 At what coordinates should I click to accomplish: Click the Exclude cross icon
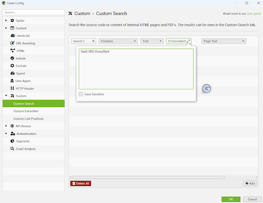pyautogui.click(x=12, y=66)
